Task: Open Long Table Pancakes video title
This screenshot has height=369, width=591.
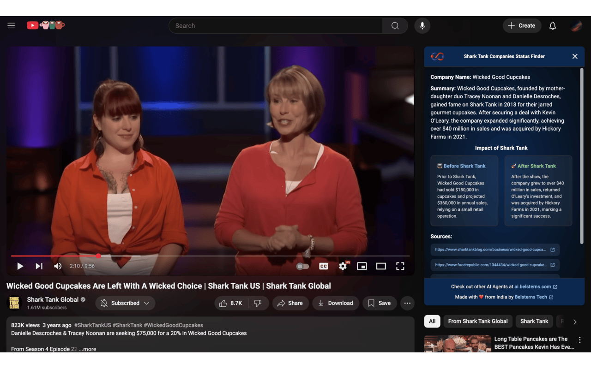Action: 534,343
